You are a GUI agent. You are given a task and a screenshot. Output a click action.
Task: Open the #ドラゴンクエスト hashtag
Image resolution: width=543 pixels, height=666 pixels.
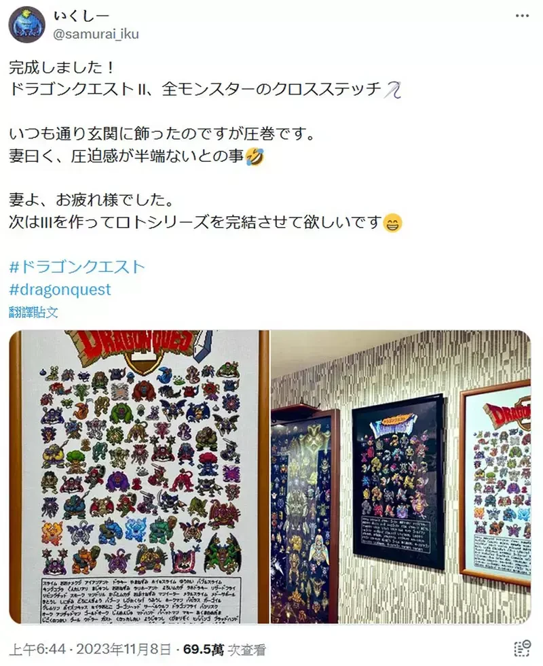point(77,266)
